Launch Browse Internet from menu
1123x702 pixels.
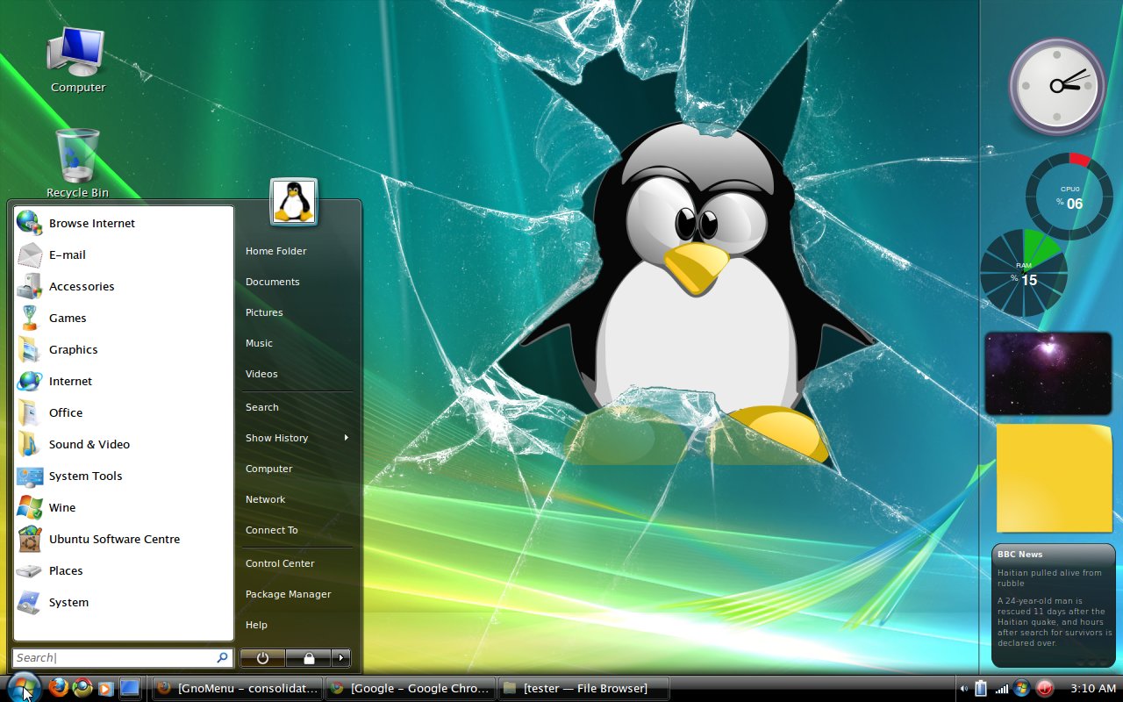coord(124,223)
